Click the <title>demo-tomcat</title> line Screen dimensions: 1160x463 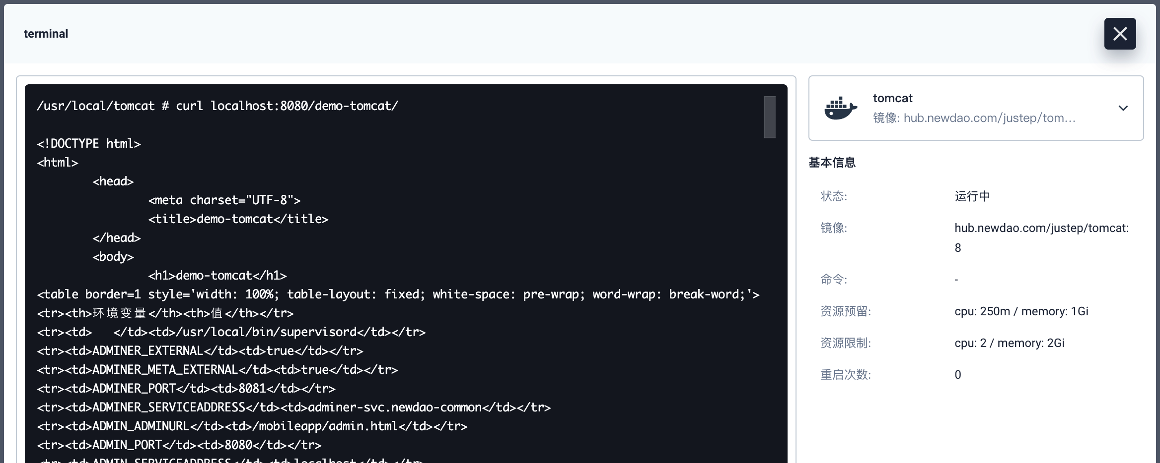(x=238, y=219)
